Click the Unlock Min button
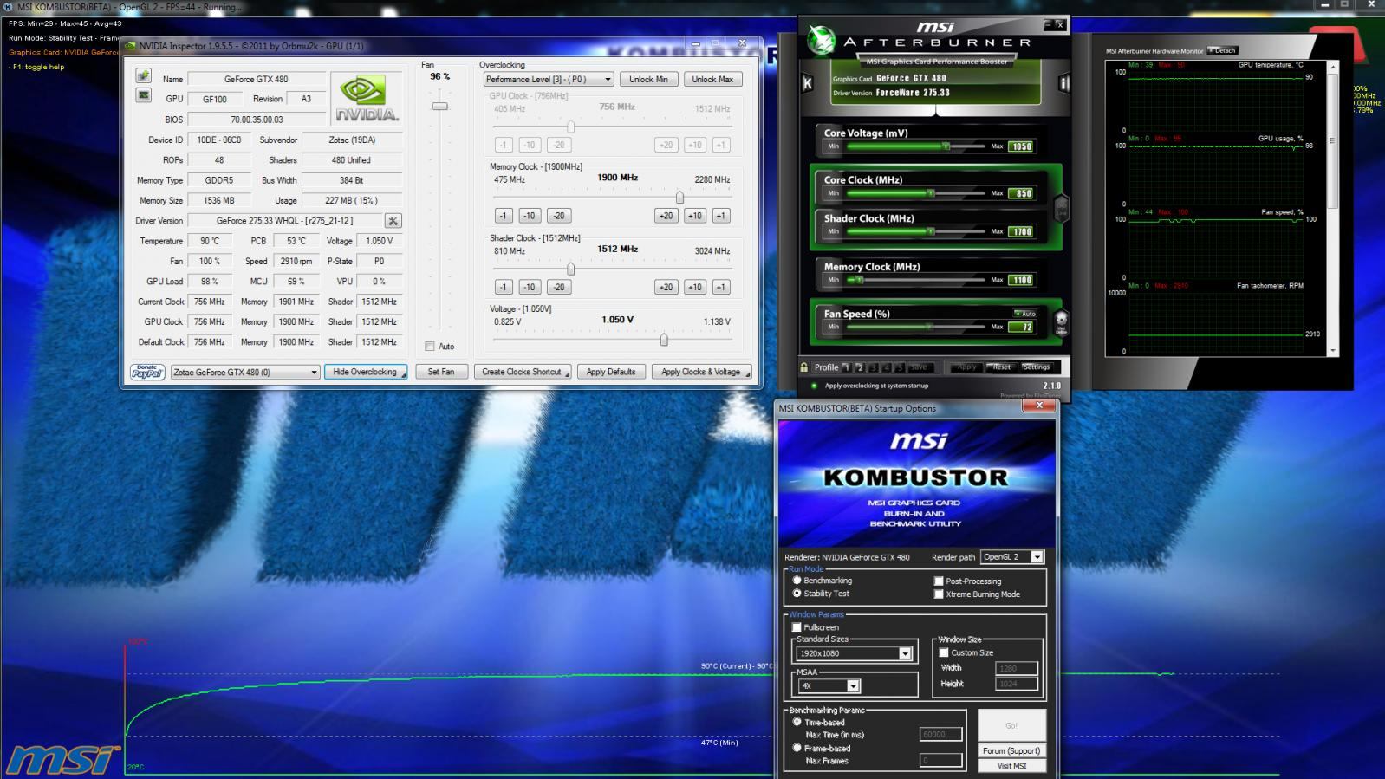 click(648, 79)
